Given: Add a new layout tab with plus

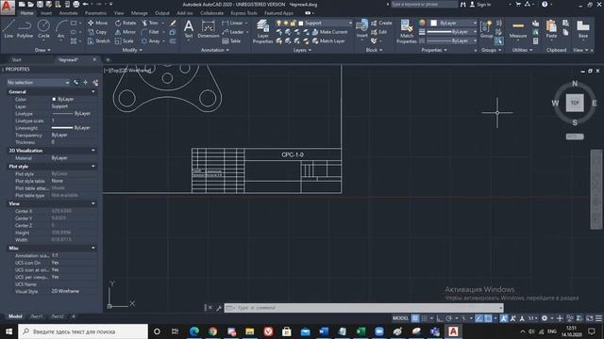Looking at the screenshot, I should tap(74, 316).
